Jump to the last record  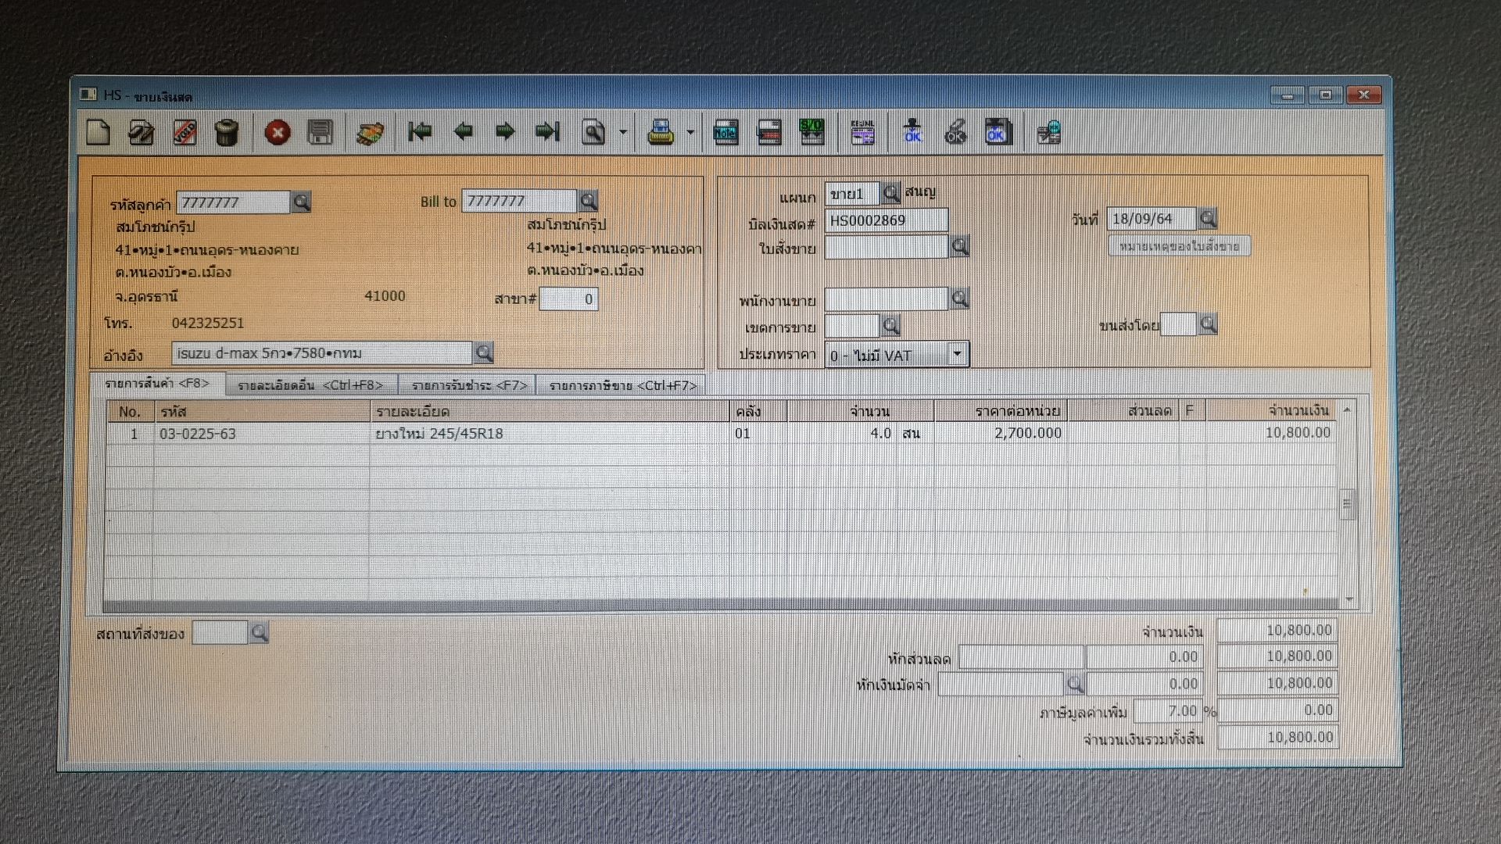tap(547, 131)
